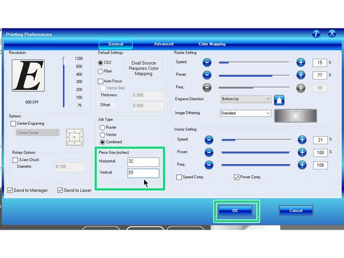This screenshot has width=344, height=258.
Task: Open the Center-Center position dropdown
Action: 38,132
